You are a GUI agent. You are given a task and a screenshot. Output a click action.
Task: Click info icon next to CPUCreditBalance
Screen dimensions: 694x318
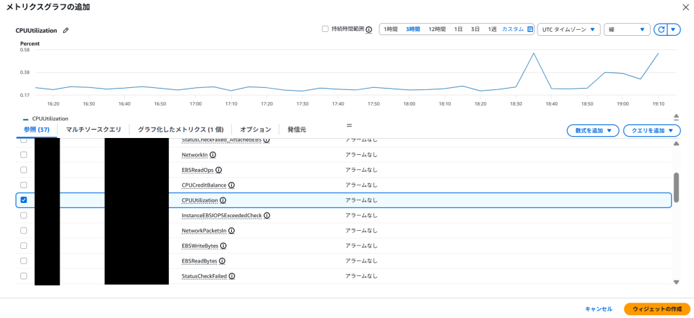click(231, 185)
